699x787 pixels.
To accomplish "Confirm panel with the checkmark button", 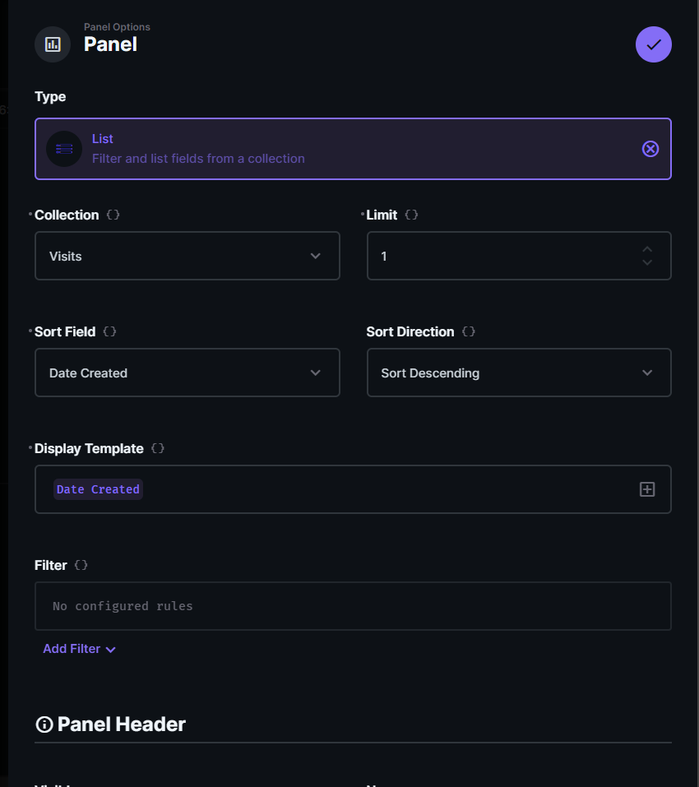I will 654,44.
